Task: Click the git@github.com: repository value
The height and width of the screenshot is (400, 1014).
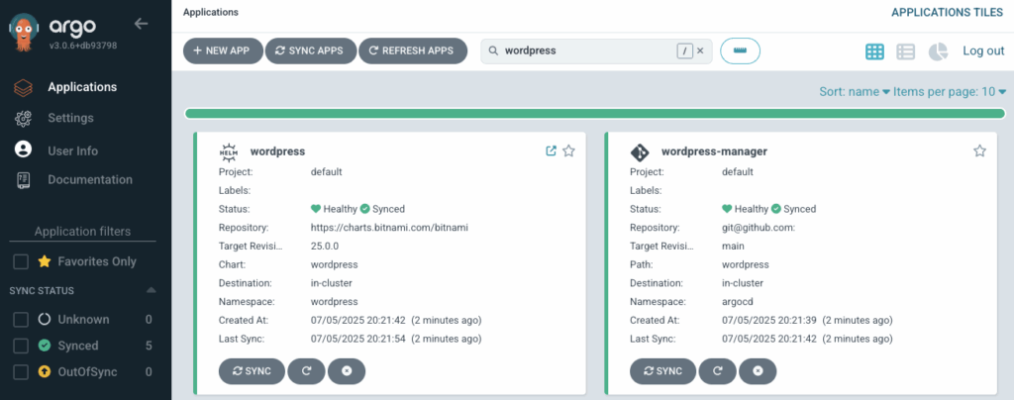Action: [759, 228]
